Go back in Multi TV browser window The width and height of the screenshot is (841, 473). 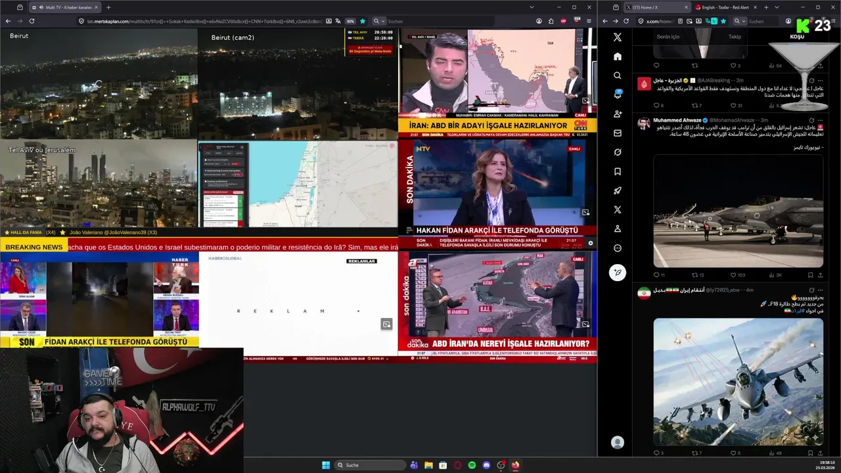click(8, 21)
